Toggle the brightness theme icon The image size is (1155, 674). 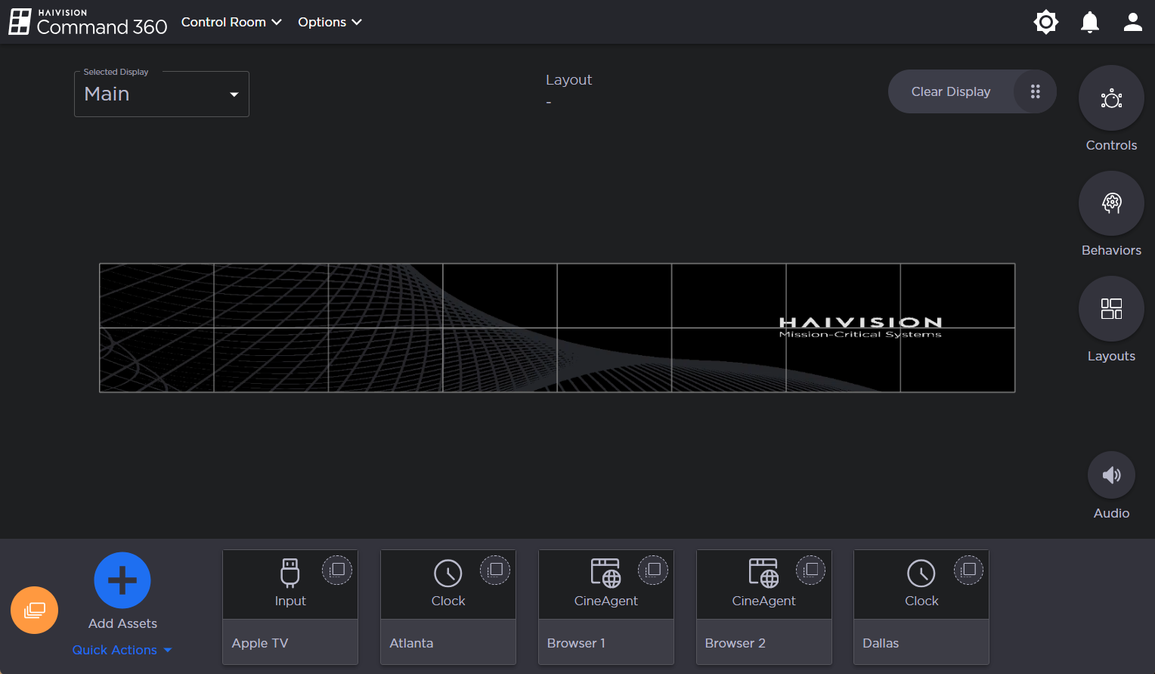coord(1046,23)
